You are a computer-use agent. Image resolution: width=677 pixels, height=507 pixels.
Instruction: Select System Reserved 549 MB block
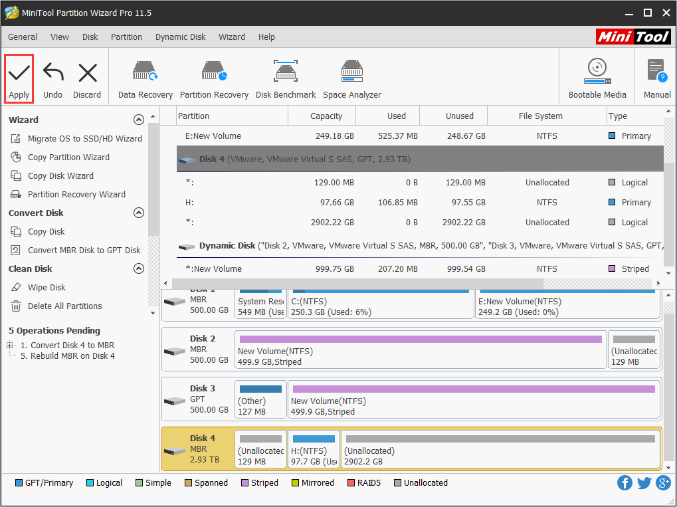pyautogui.click(x=260, y=304)
